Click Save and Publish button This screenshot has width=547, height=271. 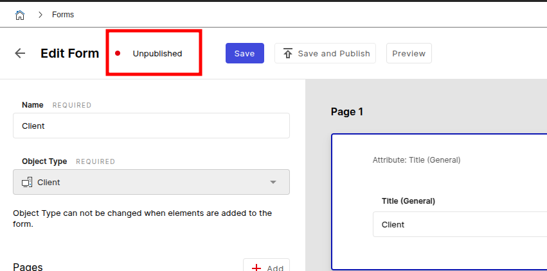325,53
